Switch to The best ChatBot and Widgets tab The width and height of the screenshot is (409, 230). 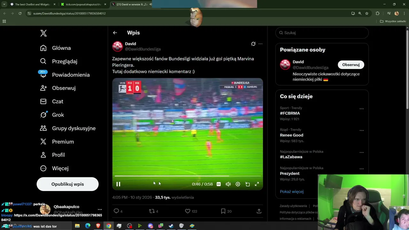[32, 4]
